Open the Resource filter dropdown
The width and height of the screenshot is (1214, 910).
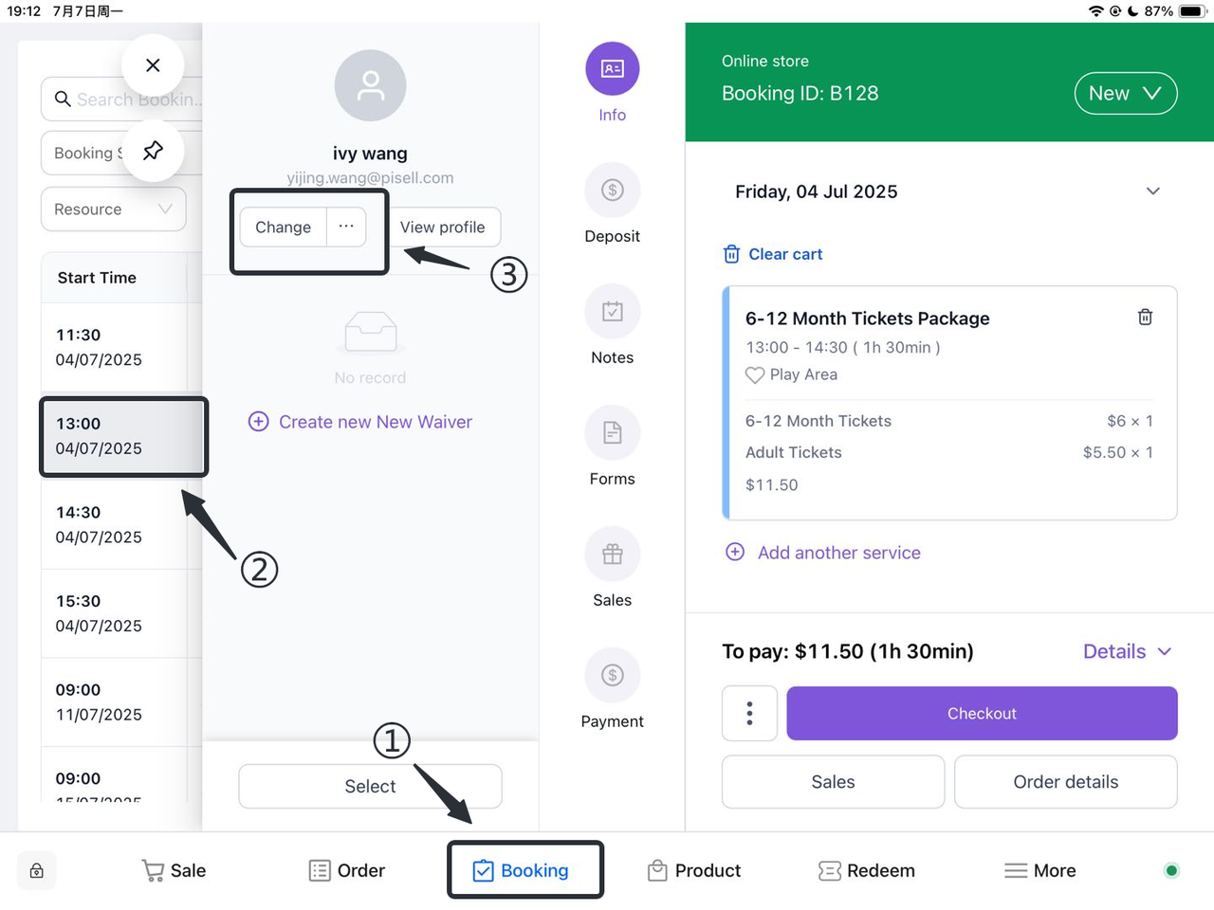coord(113,209)
